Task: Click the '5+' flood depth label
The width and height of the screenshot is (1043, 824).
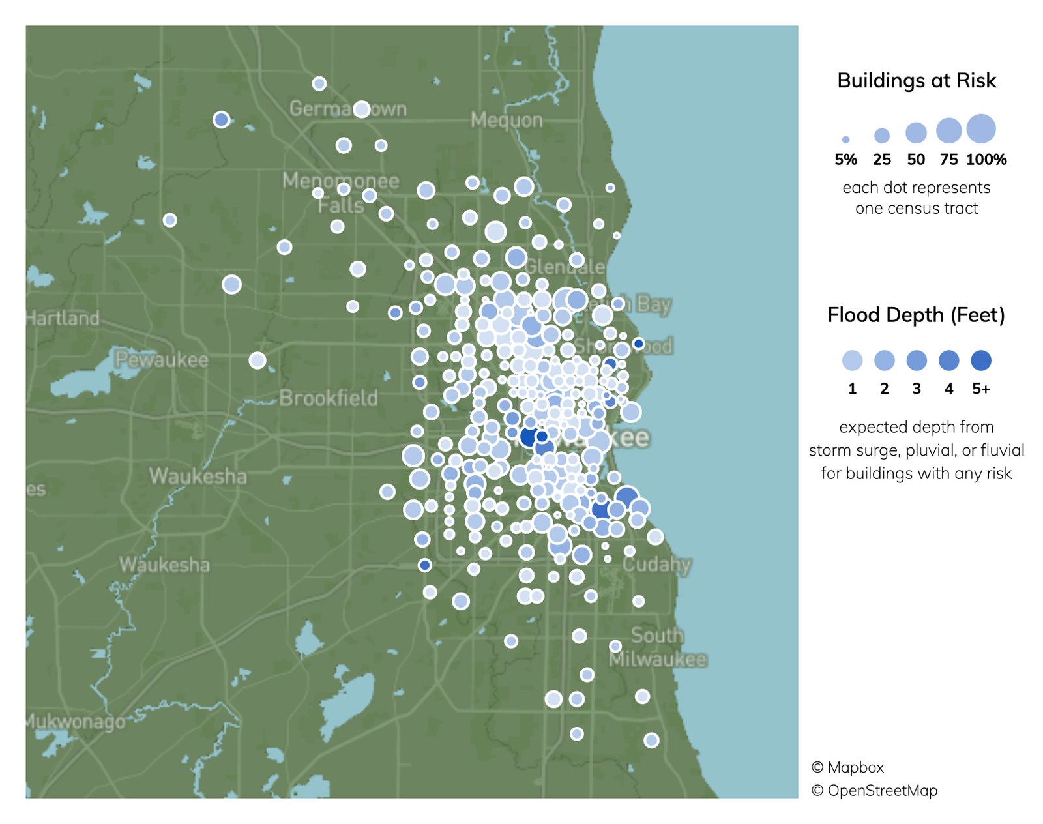Action: (x=981, y=389)
